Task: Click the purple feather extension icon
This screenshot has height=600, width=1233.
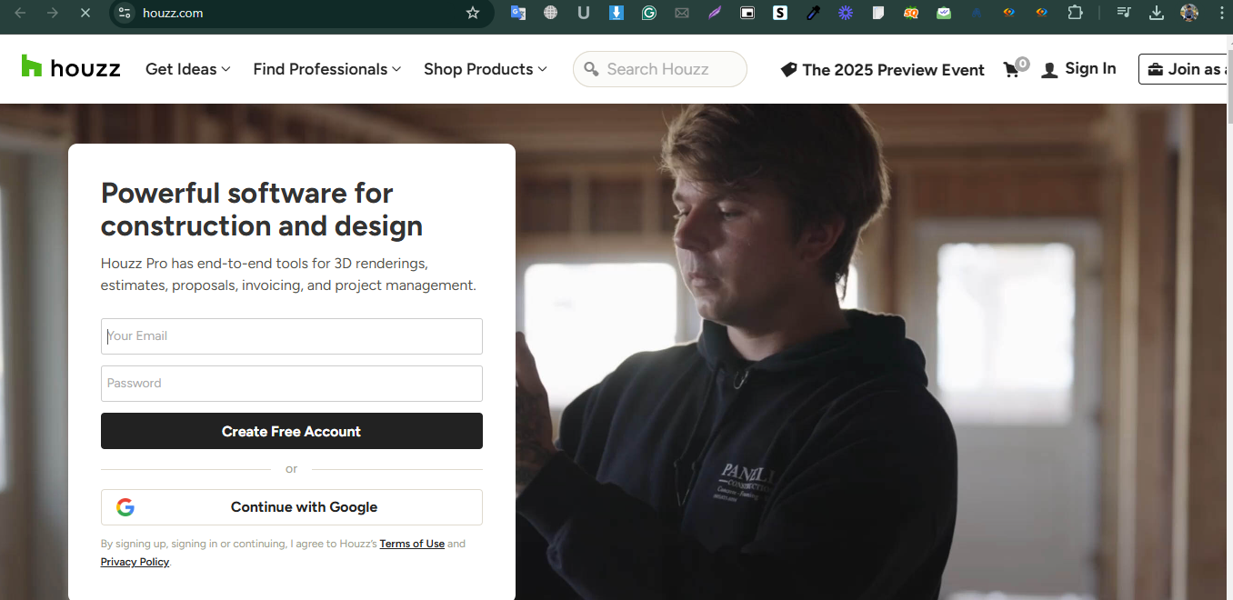Action: (715, 13)
